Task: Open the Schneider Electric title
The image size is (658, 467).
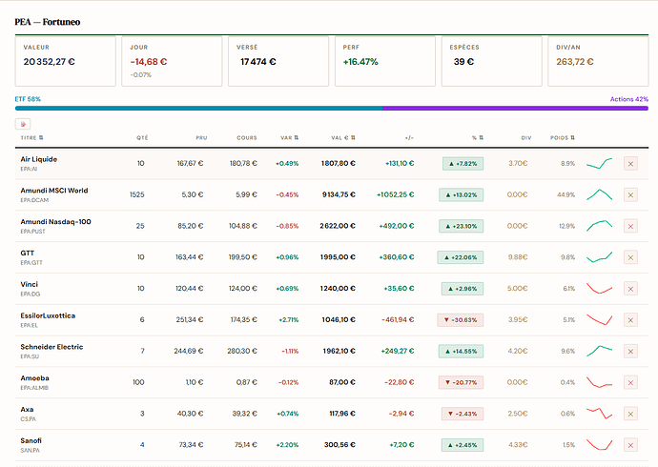Action: (51, 347)
